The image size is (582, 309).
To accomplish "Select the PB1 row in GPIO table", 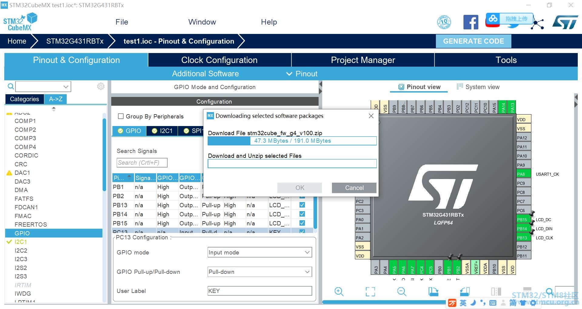I will (157, 187).
